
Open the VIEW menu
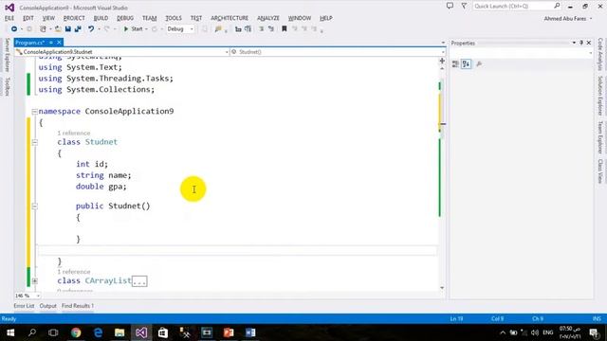coord(48,18)
